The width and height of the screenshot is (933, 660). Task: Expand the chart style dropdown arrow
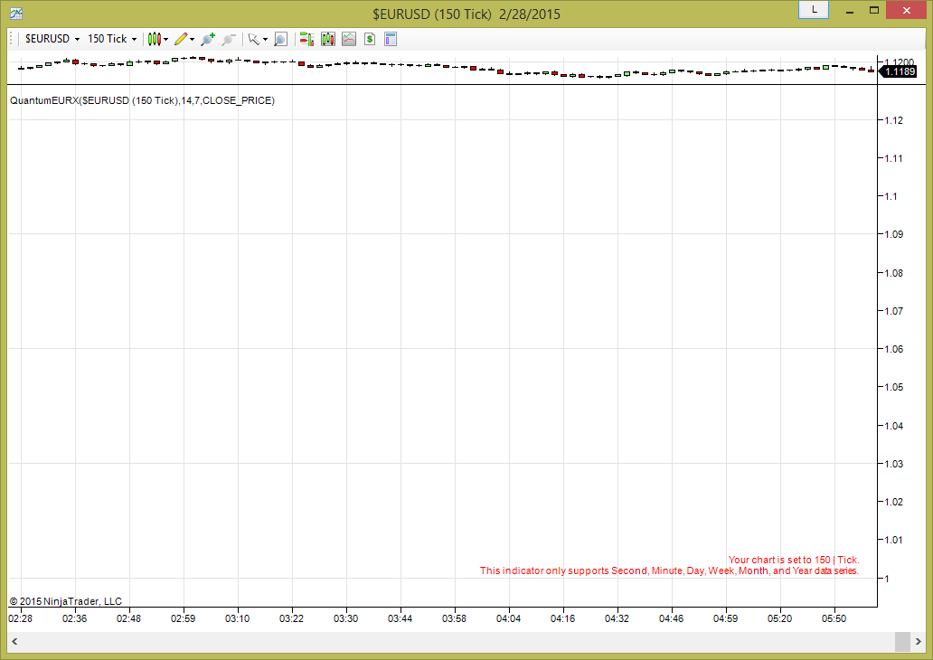(166, 39)
